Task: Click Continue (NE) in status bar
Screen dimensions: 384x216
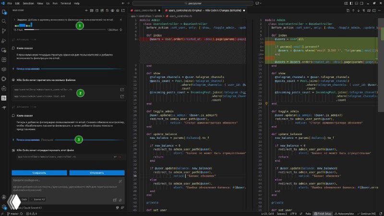Action: (x=366, y=214)
